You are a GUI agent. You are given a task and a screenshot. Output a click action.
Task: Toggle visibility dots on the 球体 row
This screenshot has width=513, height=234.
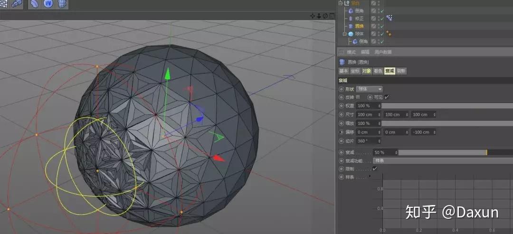[379, 34]
